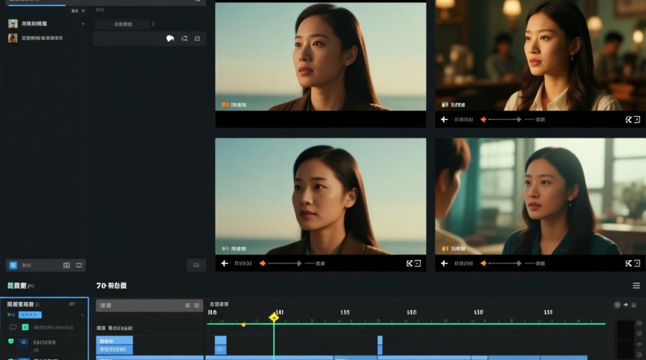Click the orange keyframe dot on the green line

pos(243,325)
